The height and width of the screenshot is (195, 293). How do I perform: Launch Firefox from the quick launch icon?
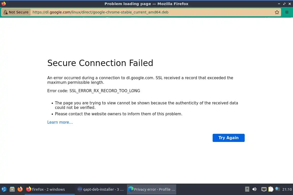[x=20, y=189]
